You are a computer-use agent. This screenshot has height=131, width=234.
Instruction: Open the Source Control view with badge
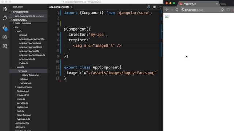tap(5, 28)
